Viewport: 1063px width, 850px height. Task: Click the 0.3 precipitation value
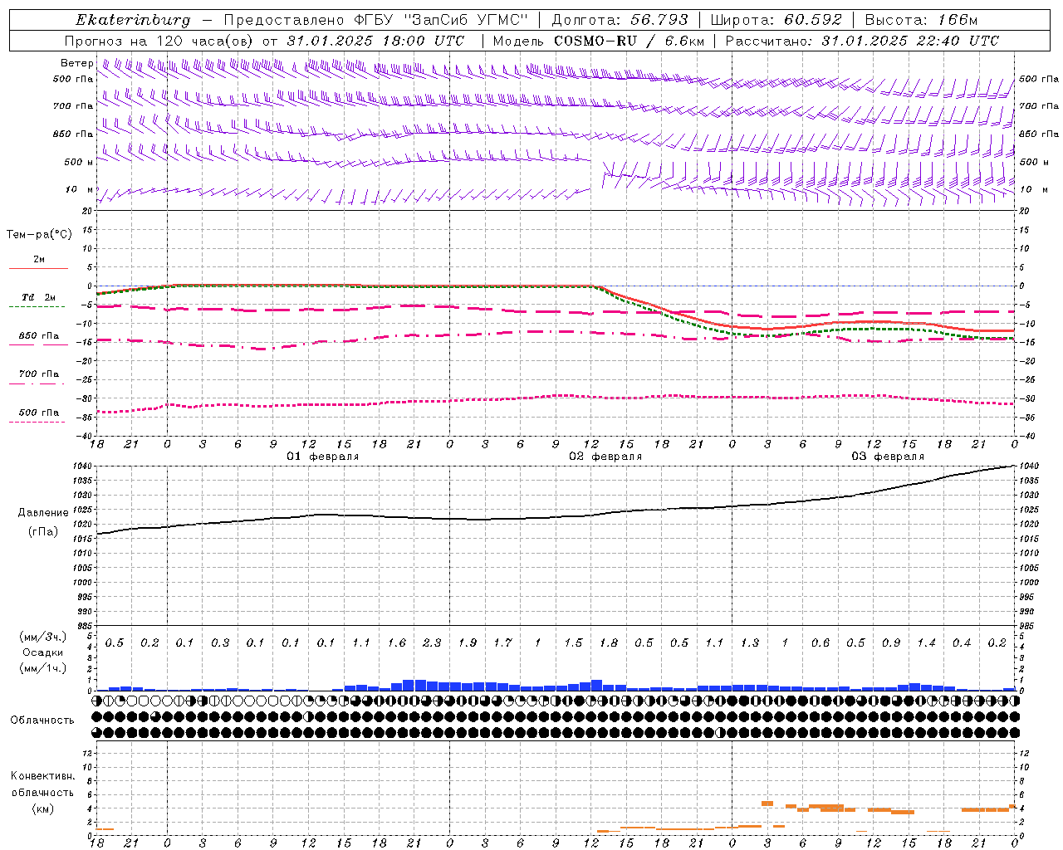[220, 643]
